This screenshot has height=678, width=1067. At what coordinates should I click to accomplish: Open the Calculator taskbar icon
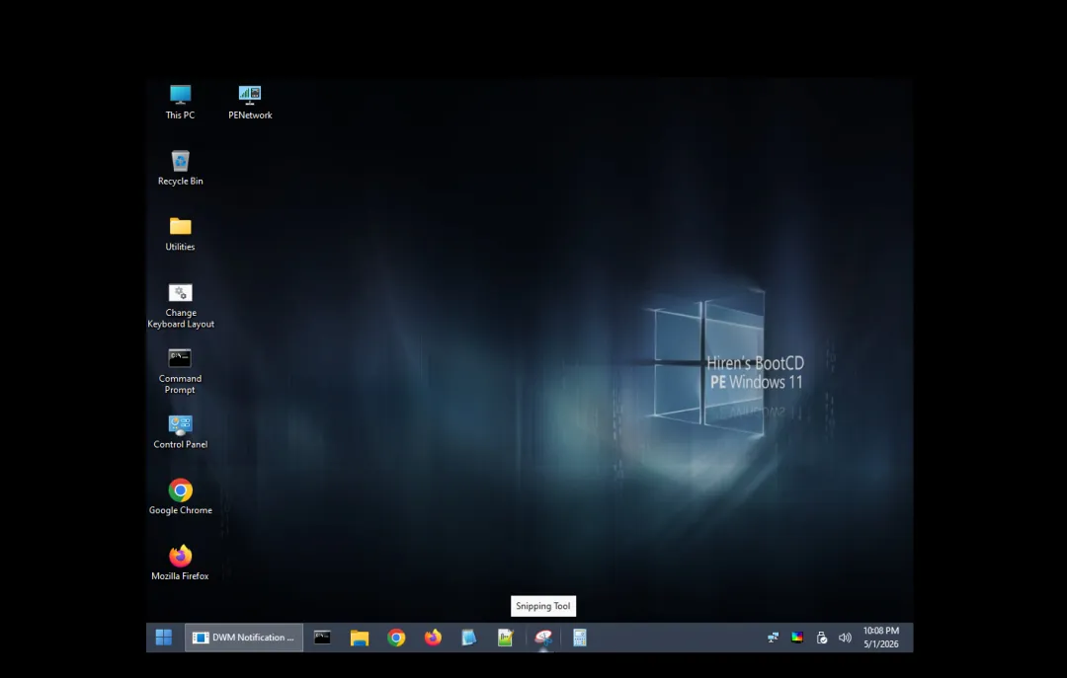coord(579,638)
